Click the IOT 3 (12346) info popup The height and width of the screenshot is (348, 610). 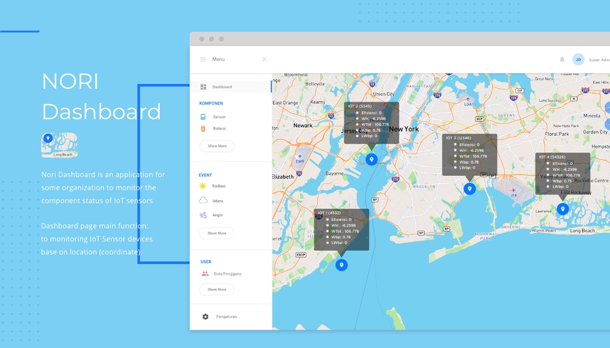(x=470, y=155)
